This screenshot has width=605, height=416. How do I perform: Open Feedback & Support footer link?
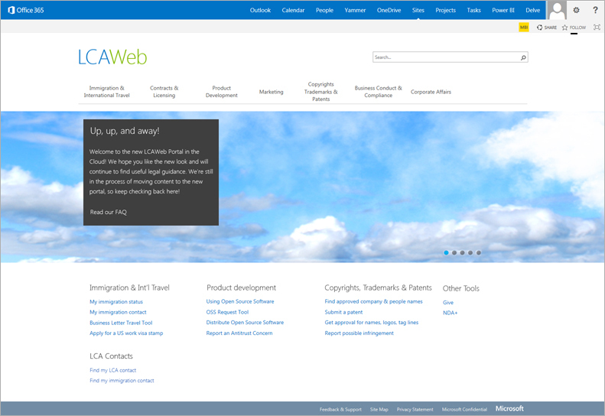pyautogui.click(x=340, y=409)
